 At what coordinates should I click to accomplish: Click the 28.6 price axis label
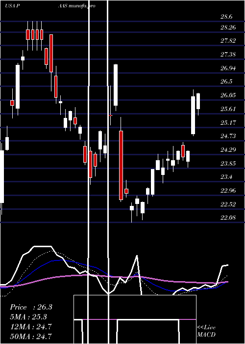[x=226, y=17]
